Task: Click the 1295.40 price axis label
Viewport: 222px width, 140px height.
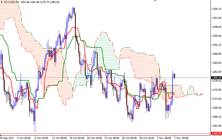Action: point(217,36)
